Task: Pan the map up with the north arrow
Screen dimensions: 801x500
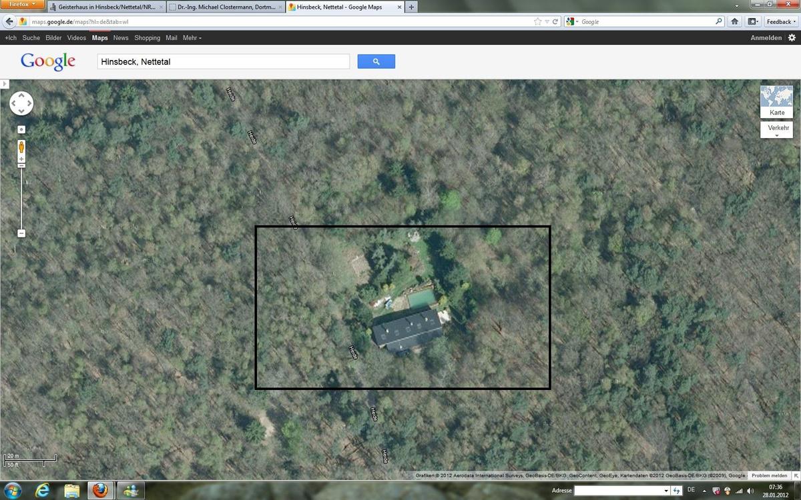Action: pos(21,95)
